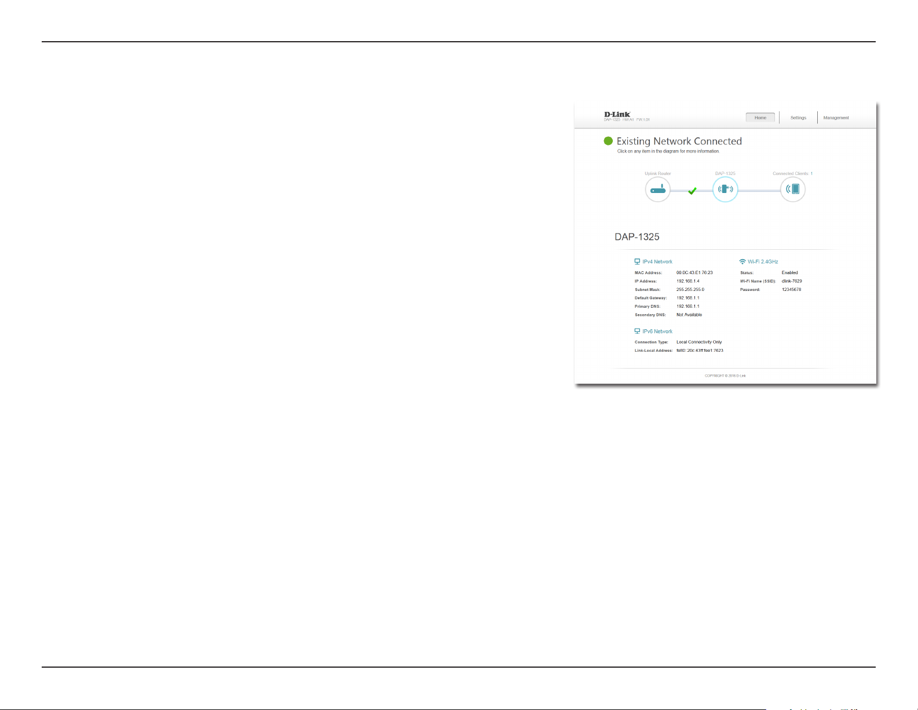
Task: Click the model and firmware text under logo
Action: pyautogui.click(x=627, y=120)
